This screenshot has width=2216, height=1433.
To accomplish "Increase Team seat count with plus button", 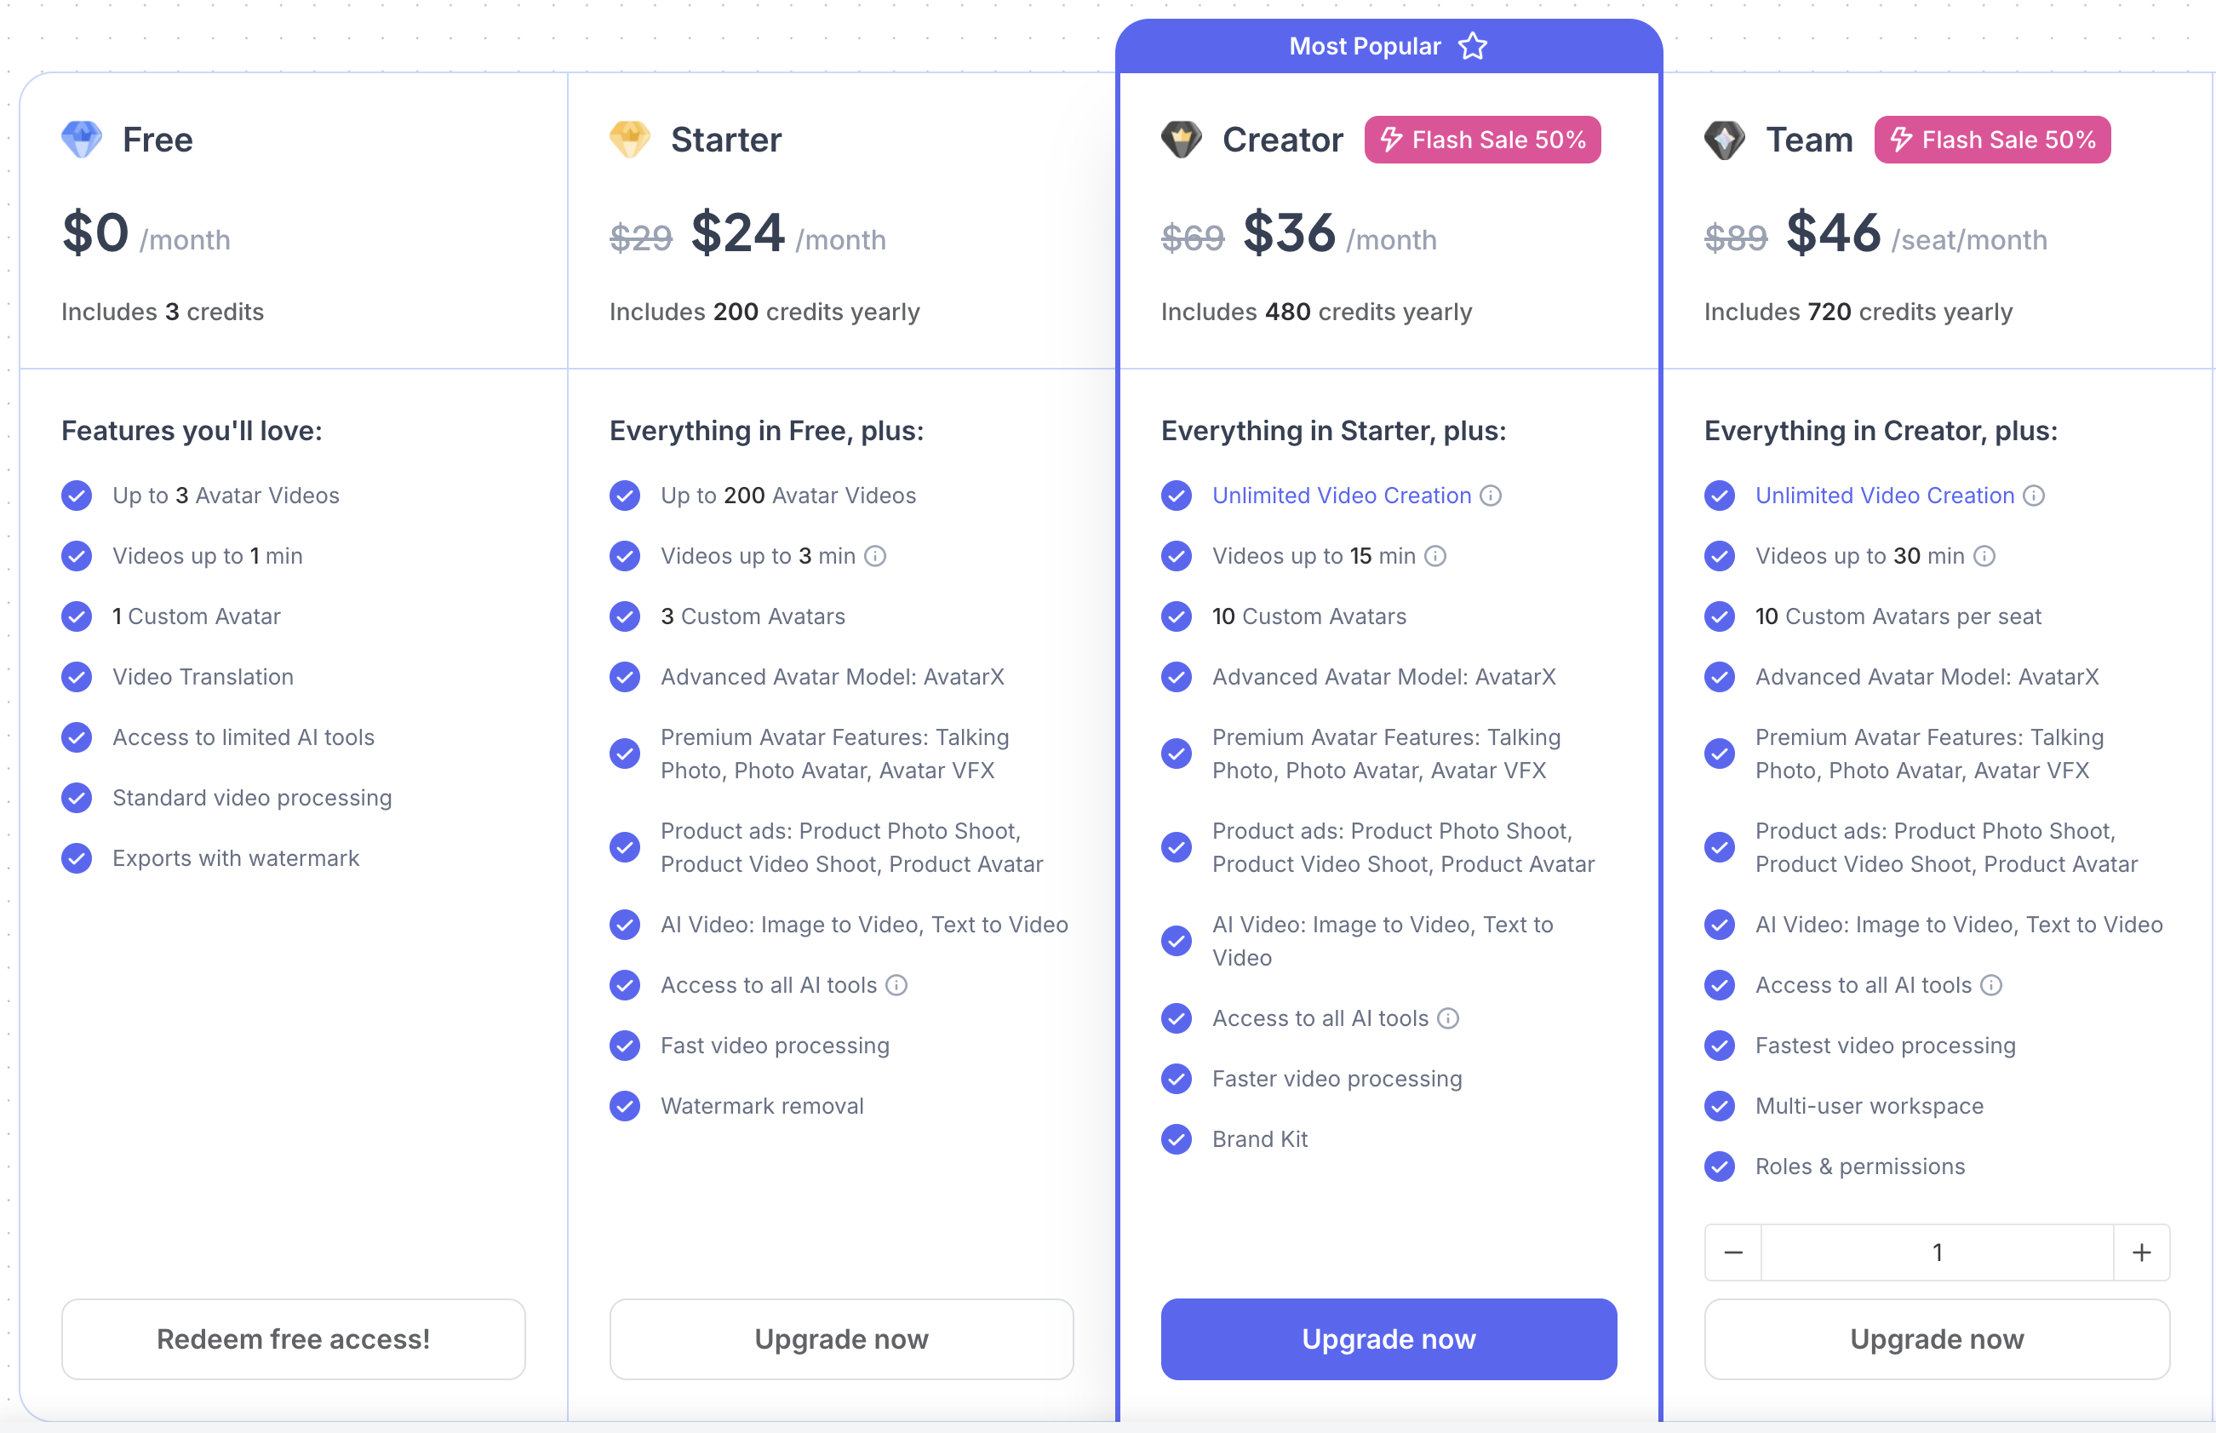I will pyautogui.click(x=2142, y=1252).
